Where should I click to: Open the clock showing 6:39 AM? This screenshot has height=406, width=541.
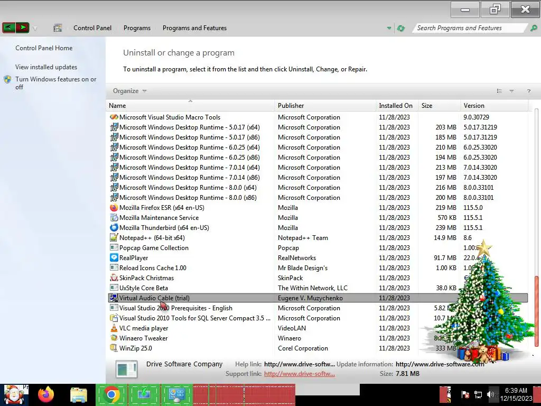[516, 394]
